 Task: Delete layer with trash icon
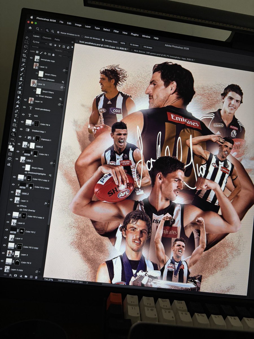coord(36,277)
